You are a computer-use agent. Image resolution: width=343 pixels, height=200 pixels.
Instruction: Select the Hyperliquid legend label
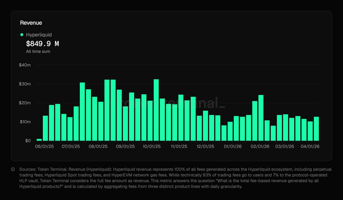[x=39, y=35]
